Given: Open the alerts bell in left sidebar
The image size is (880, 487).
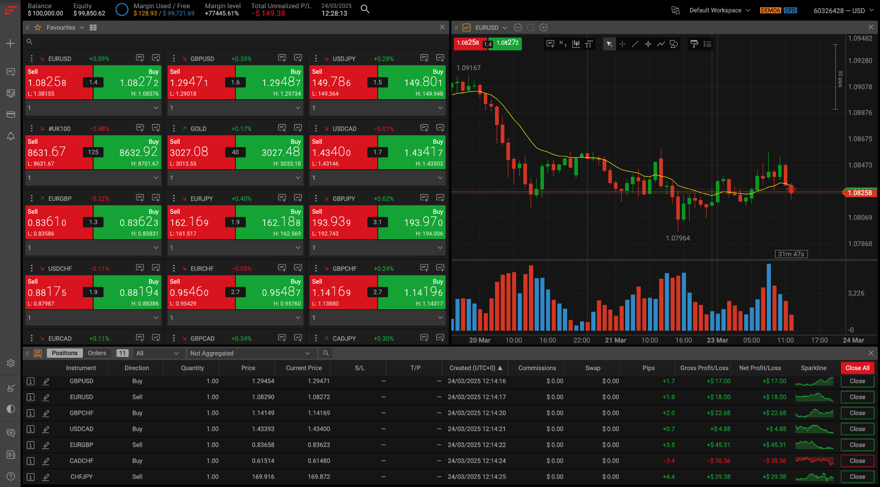Looking at the screenshot, I should click(11, 137).
